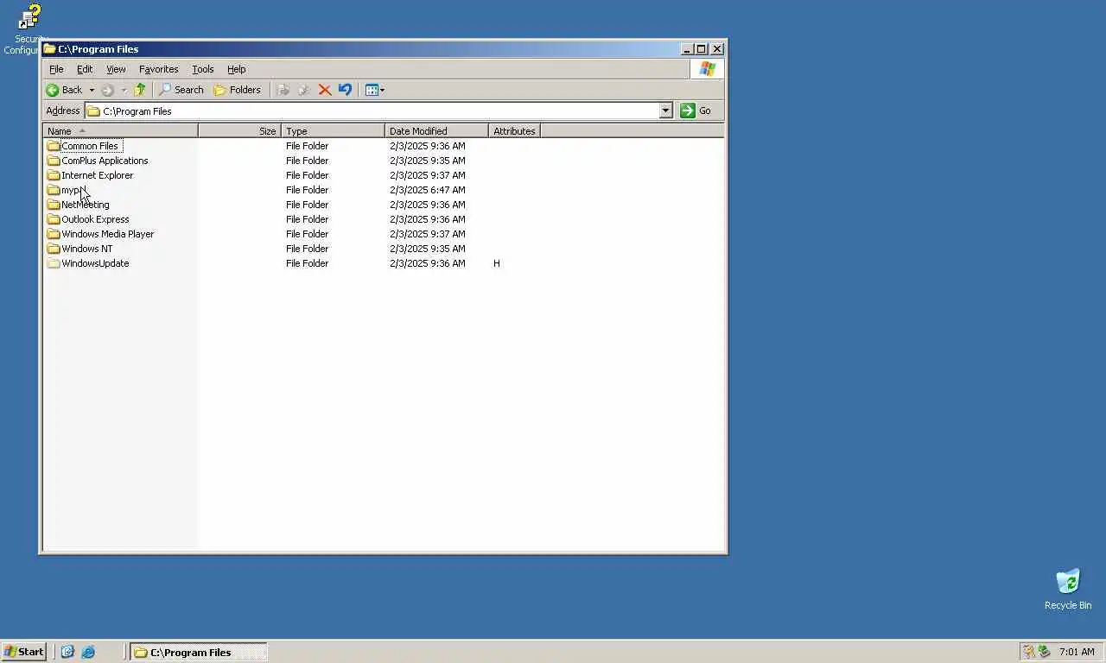The width and height of the screenshot is (1106, 663).
Task: Open the Recycle Bin desktop icon
Action: 1068,582
